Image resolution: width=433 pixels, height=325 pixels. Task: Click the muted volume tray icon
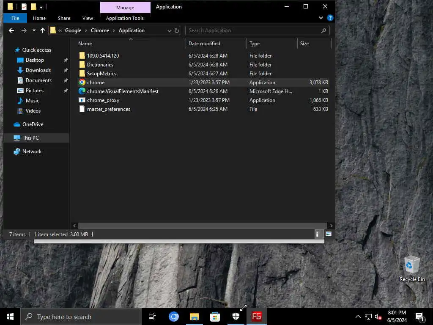378,317
